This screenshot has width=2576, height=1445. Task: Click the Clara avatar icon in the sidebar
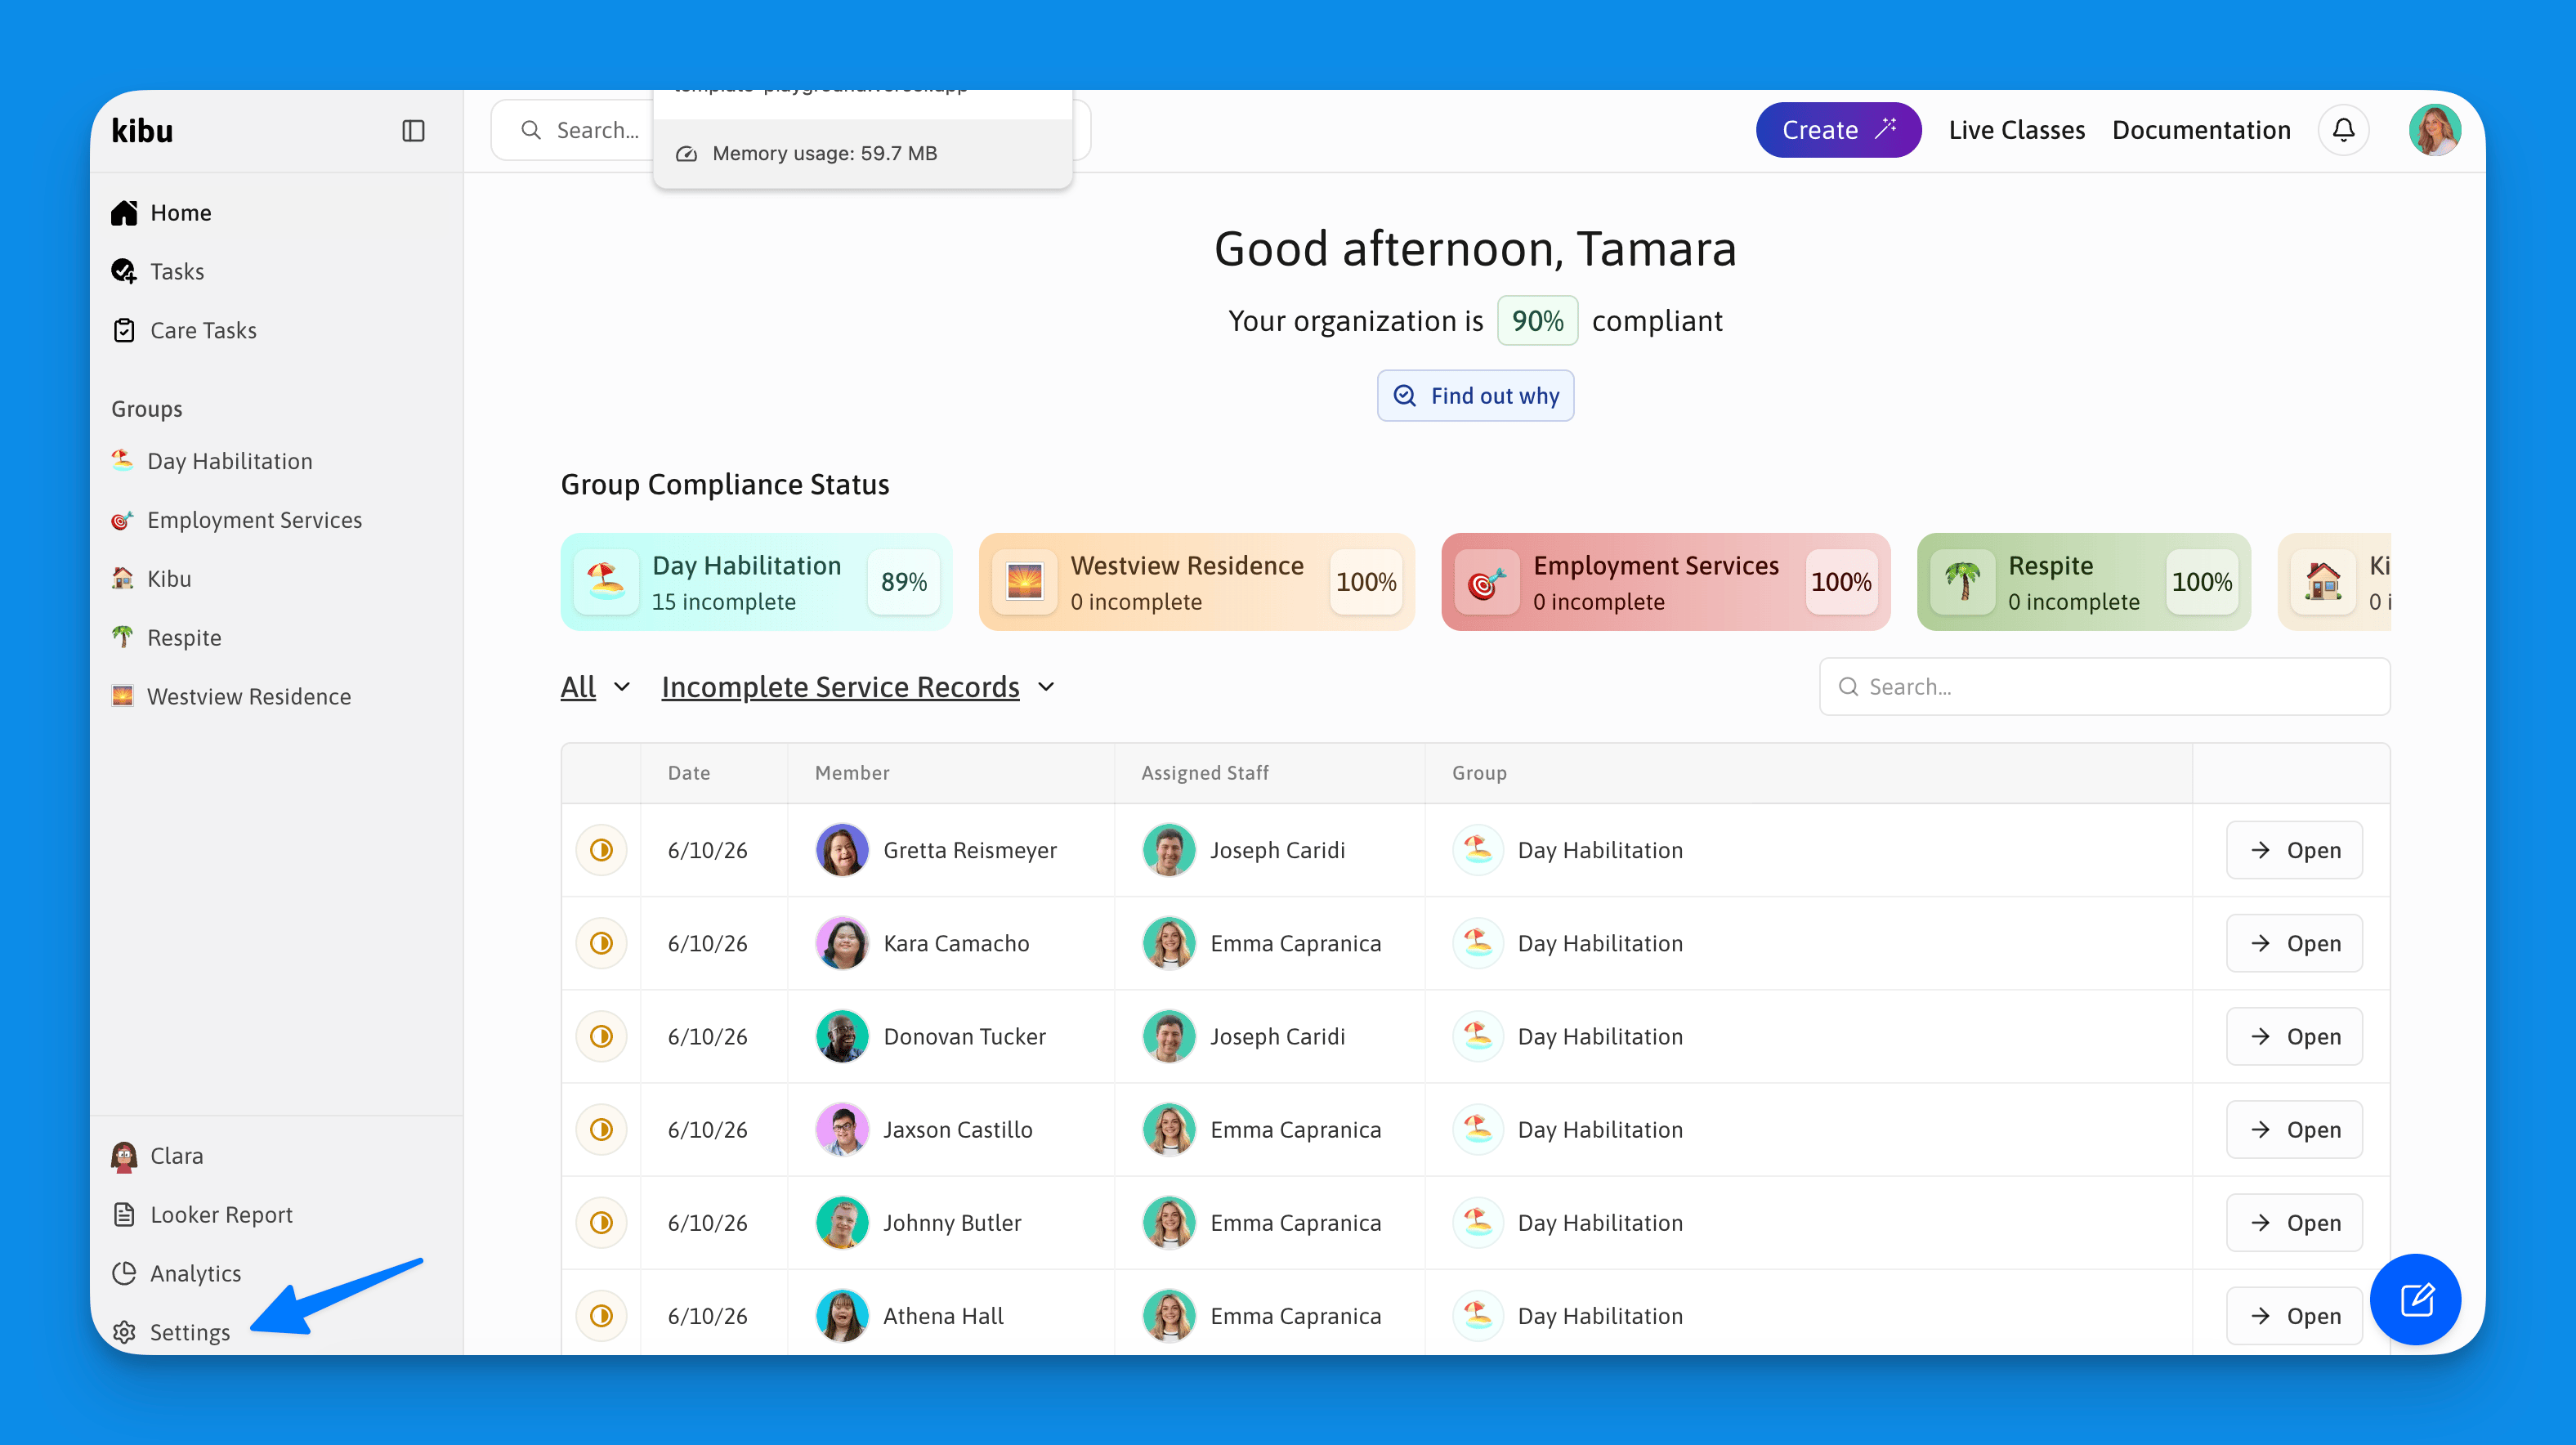click(124, 1156)
